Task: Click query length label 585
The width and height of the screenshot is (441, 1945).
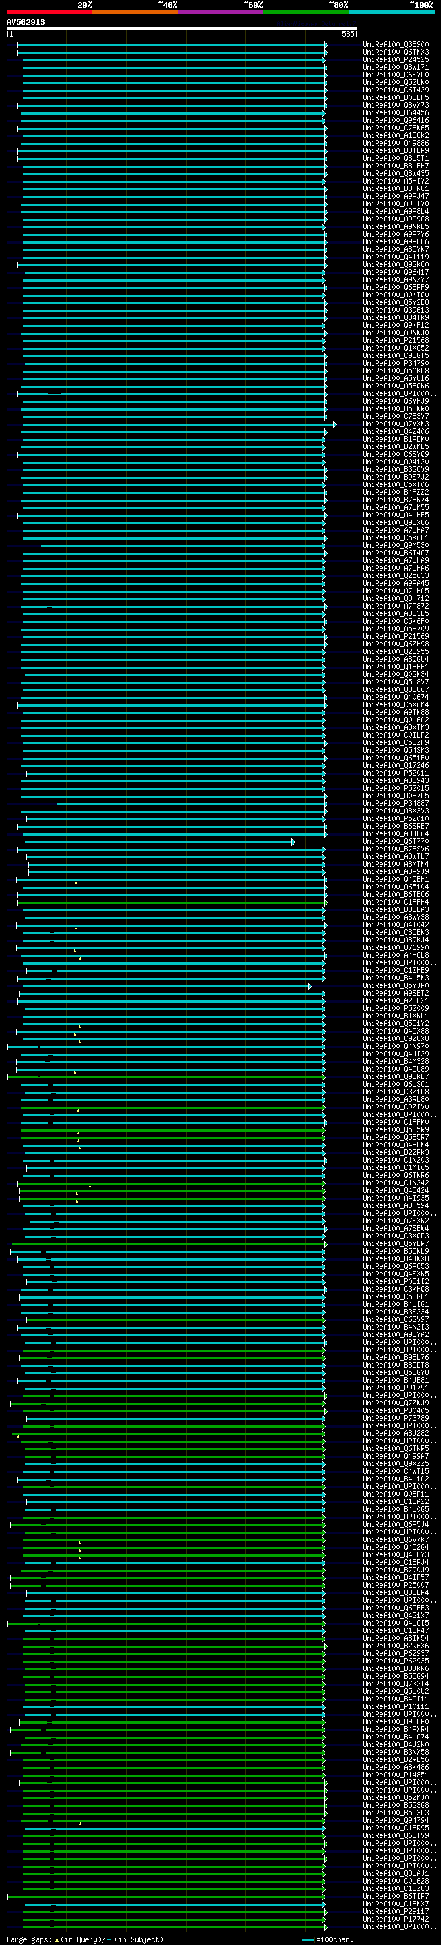Action: pos(347,34)
